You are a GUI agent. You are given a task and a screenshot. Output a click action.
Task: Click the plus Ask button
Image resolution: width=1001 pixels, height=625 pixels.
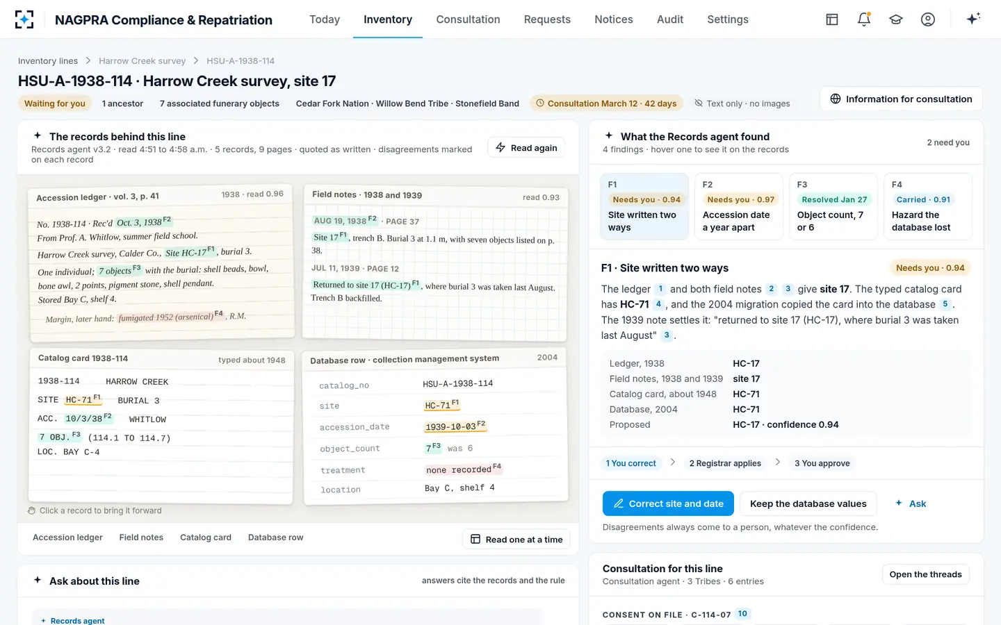pos(911,503)
